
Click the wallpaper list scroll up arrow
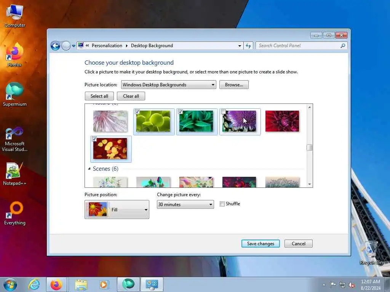[x=309, y=107]
